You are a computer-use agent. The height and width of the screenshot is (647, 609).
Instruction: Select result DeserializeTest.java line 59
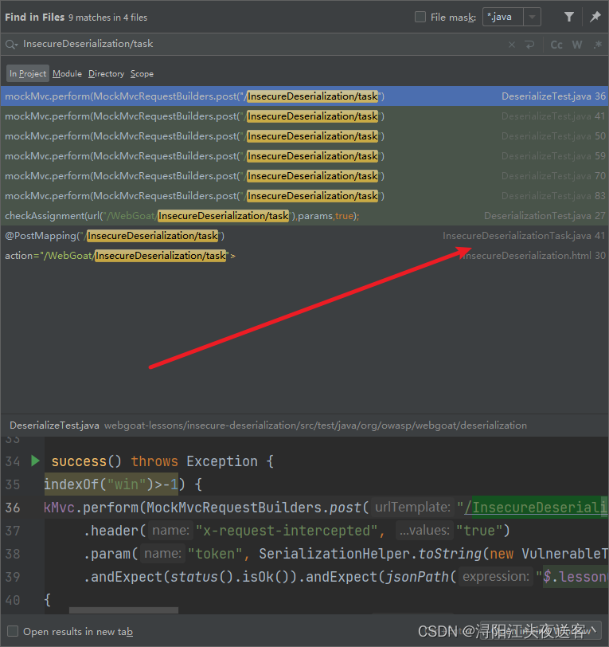(304, 156)
